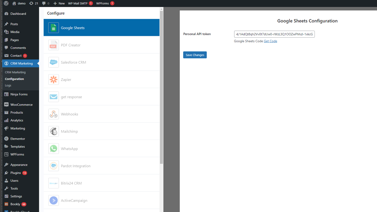Image resolution: width=377 pixels, height=212 pixels.
Task: Click the Save Changes button
Action: point(195,55)
